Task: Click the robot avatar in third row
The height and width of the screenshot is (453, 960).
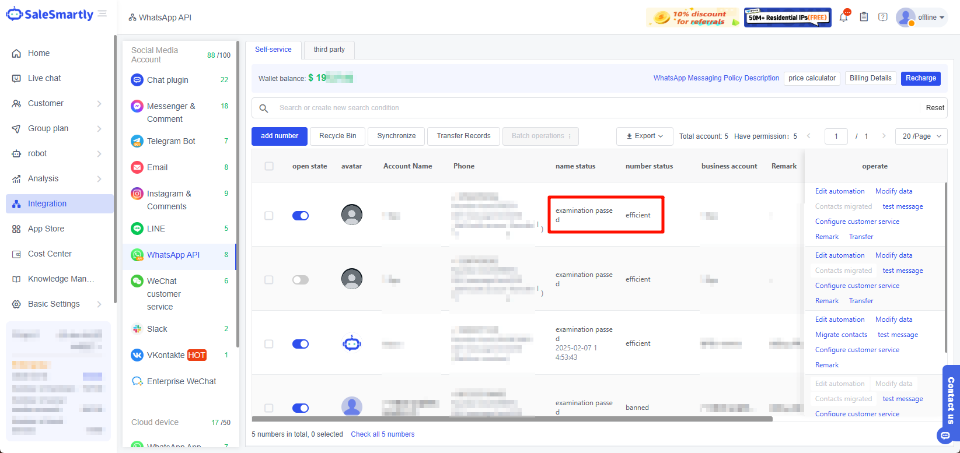Action: [x=352, y=343]
